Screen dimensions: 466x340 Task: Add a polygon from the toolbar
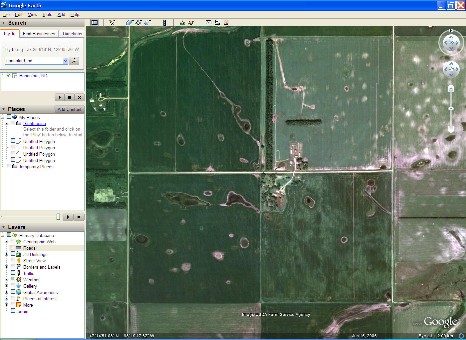click(x=129, y=22)
